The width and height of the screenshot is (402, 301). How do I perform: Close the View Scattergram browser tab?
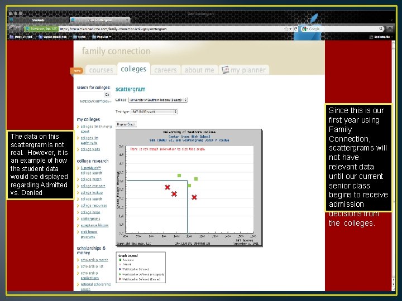tap(127, 20)
